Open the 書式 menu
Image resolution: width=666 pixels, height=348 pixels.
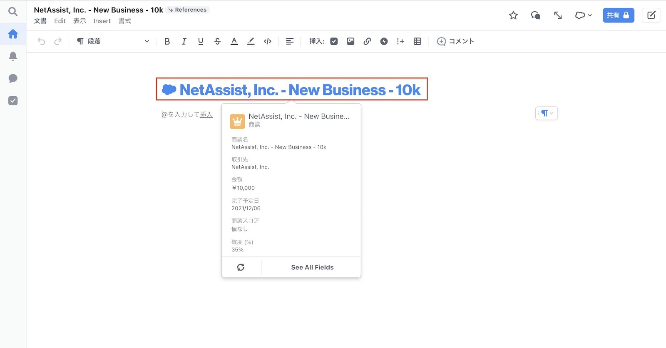[125, 21]
